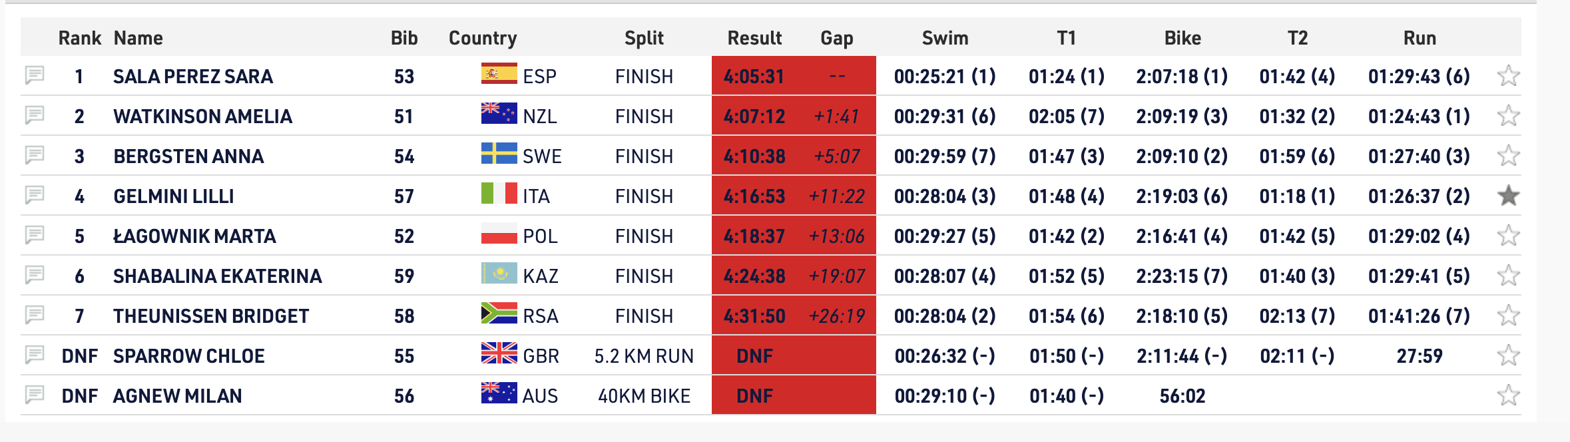
Task: Click the South Africa flag icon
Action: point(499,313)
